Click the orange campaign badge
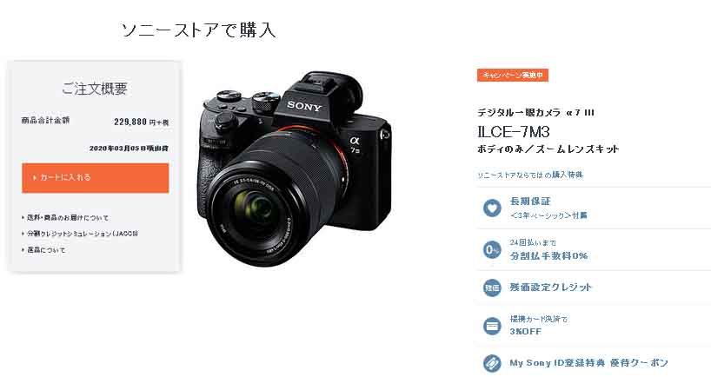711x377 pixels. click(513, 75)
